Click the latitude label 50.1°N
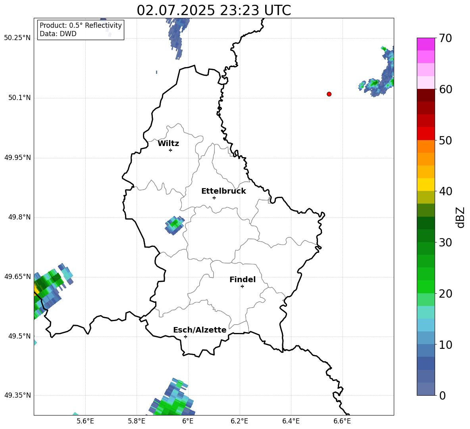The image size is (470, 429). tap(19, 98)
